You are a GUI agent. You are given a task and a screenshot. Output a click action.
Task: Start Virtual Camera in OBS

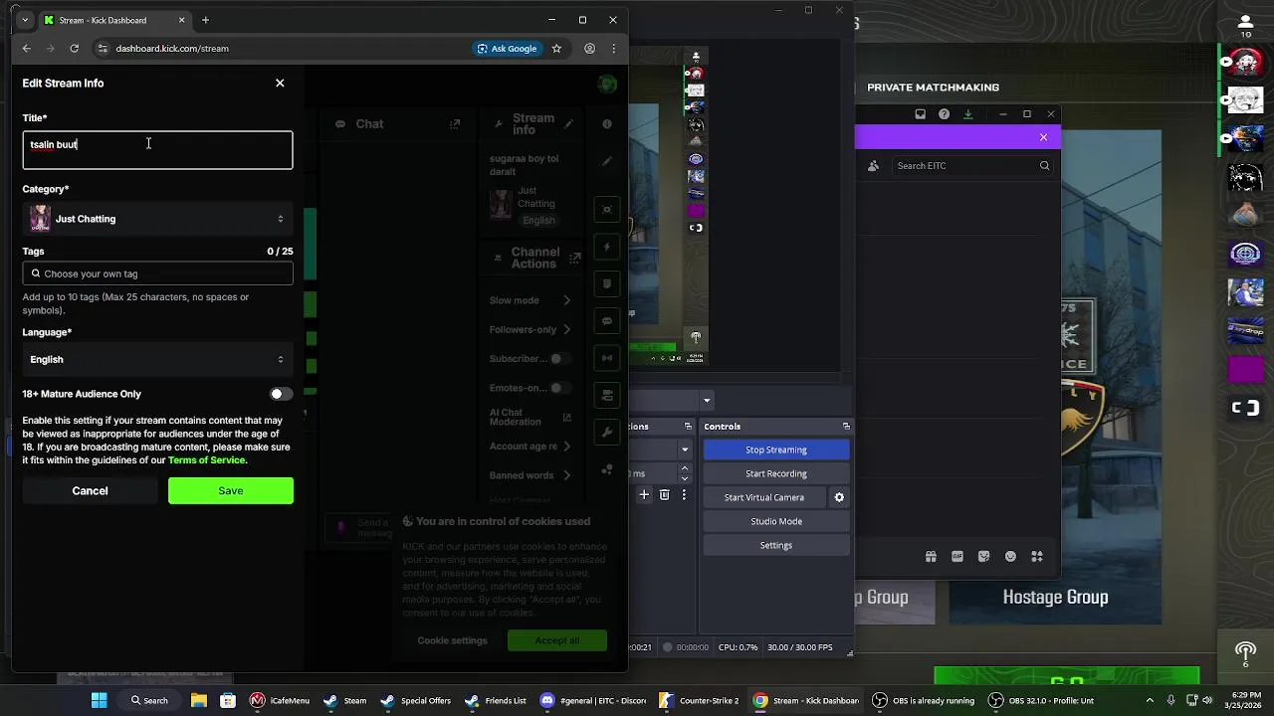point(764,497)
